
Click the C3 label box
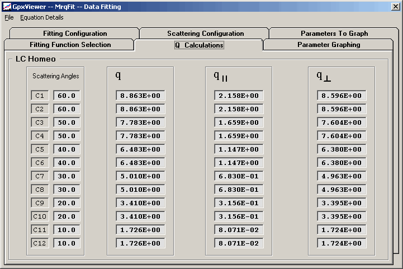click(40, 122)
